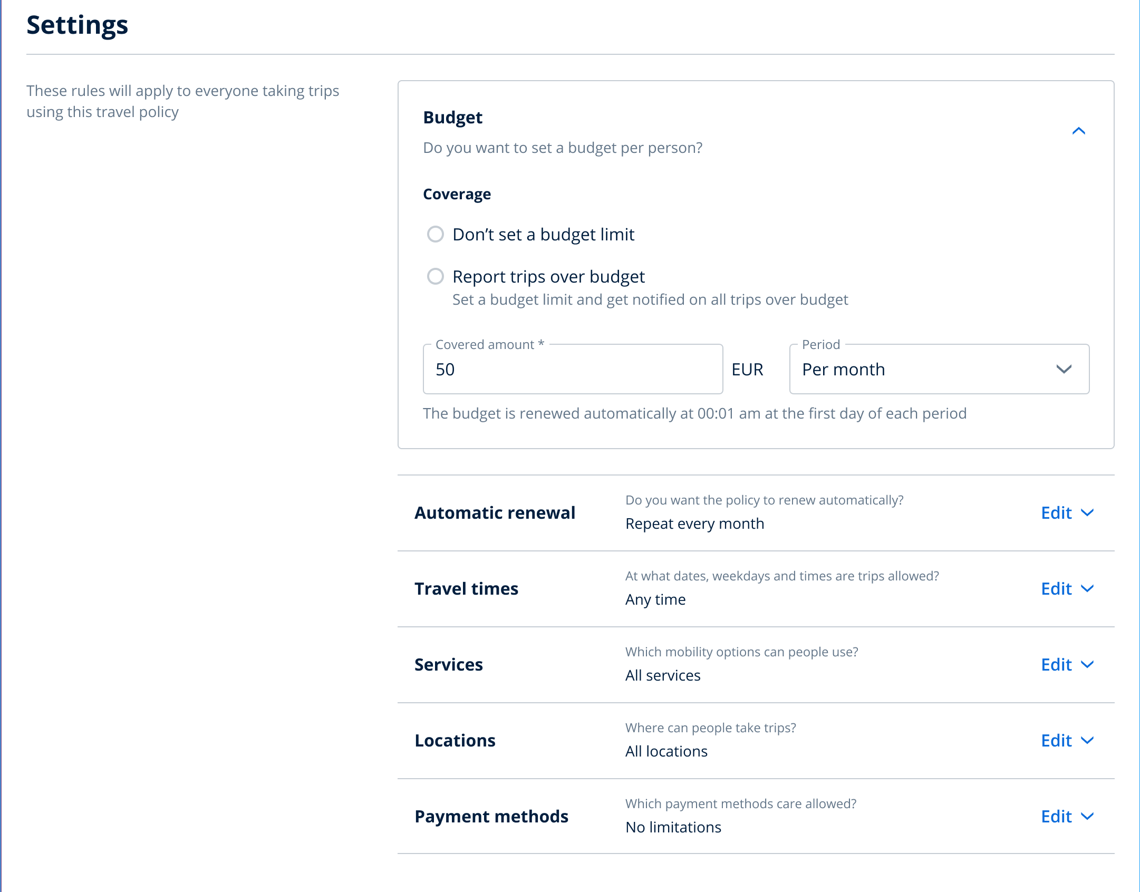This screenshot has height=892, width=1140.
Task: Expand the Locations section
Action: coord(1088,741)
